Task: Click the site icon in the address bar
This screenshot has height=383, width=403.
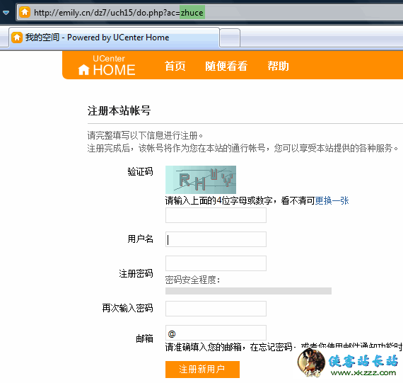Action: [25, 12]
